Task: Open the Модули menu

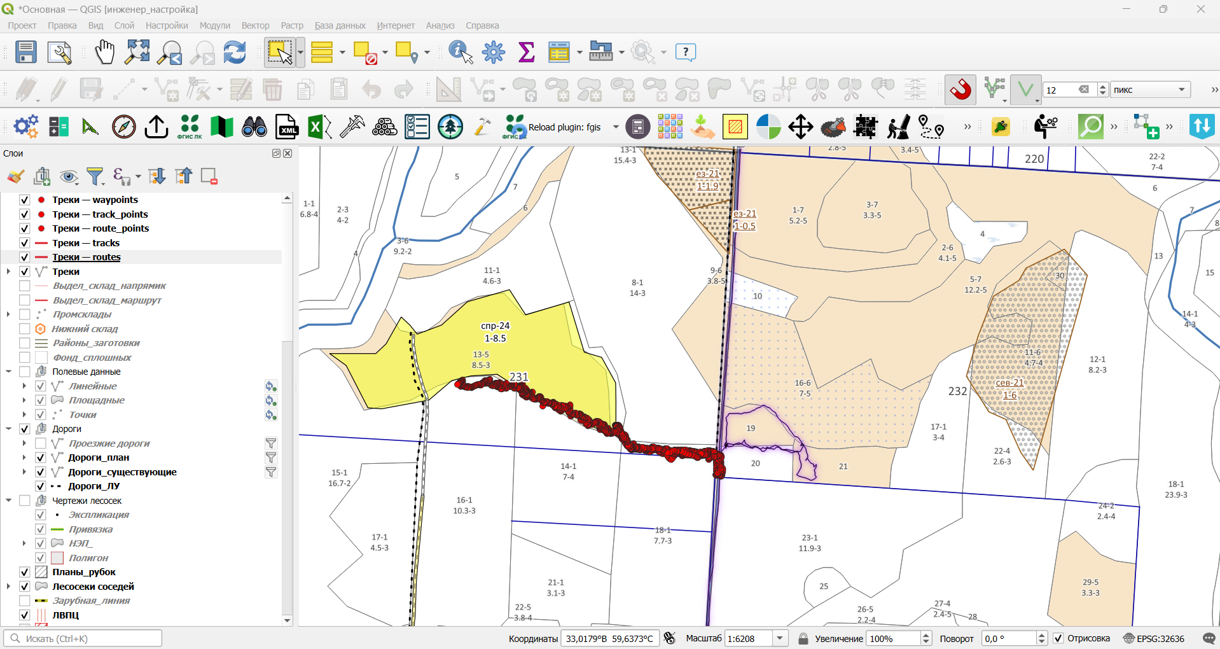Action: [215, 25]
